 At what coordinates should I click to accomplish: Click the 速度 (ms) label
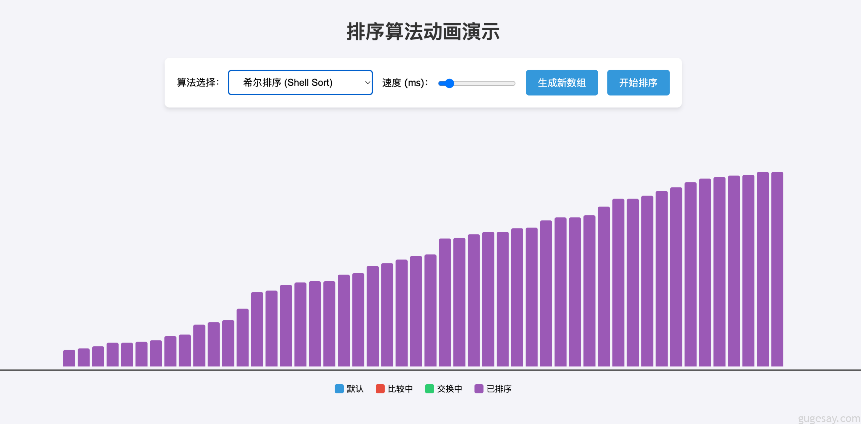[x=405, y=82]
